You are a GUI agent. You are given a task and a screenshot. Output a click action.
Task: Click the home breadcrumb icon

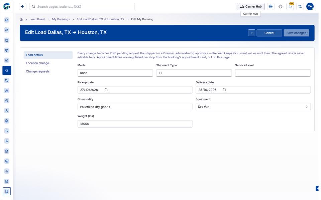click(x=21, y=19)
